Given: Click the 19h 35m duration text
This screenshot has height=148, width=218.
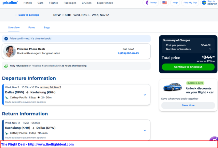Looking at the screenshot, I should click(x=42, y=133).
